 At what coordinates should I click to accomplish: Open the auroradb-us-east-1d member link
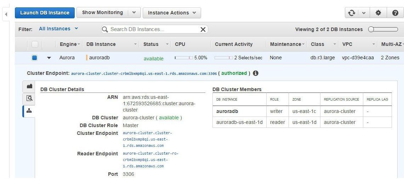click(239, 122)
